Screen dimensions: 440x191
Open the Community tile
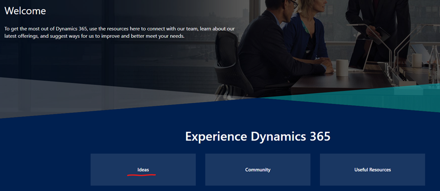(257, 170)
